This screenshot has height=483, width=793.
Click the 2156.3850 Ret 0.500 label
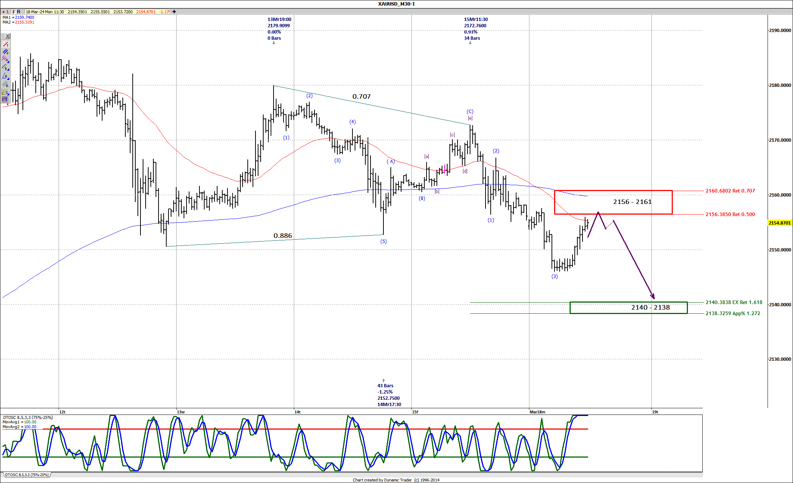[x=730, y=214]
